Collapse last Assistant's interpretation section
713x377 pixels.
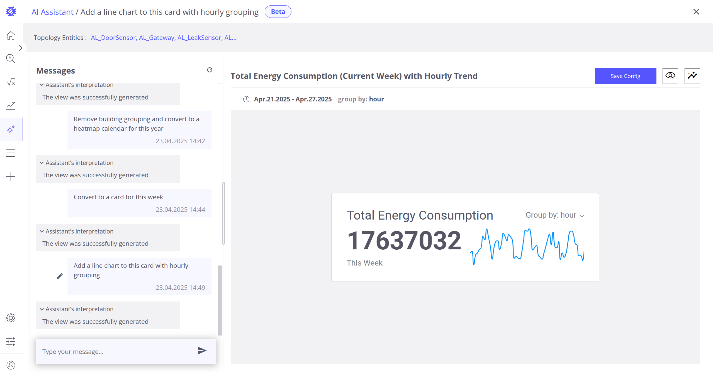coord(42,309)
